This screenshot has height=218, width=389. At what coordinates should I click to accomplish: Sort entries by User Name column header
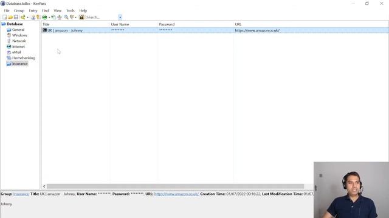coord(134,24)
